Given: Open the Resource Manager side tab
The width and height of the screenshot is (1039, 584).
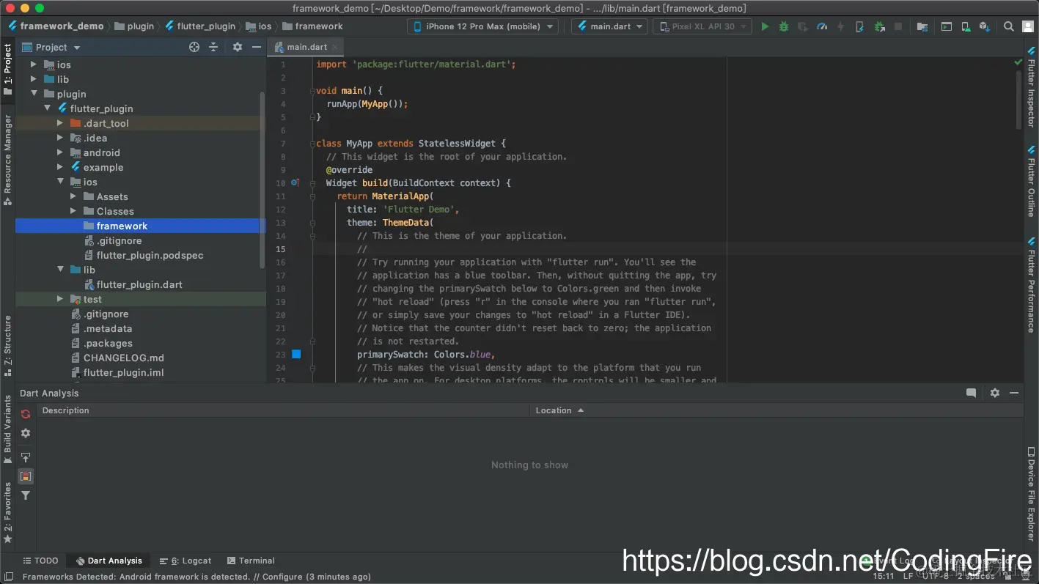Looking at the screenshot, I should pos(7,159).
